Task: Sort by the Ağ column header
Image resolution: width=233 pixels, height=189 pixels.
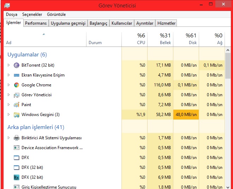Action: (x=212, y=39)
